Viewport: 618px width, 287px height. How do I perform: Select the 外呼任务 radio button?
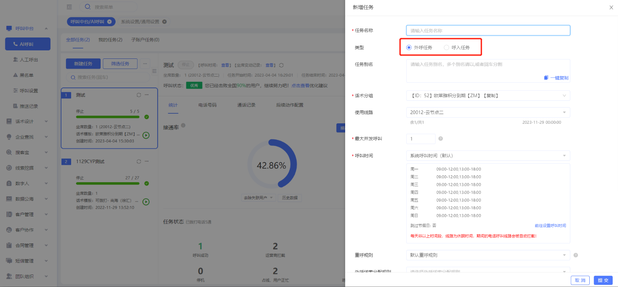tap(409, 48)
